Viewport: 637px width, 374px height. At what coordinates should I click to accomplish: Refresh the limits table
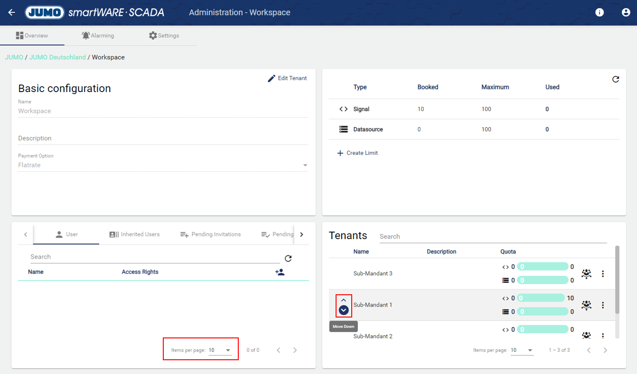click(615, 79)
